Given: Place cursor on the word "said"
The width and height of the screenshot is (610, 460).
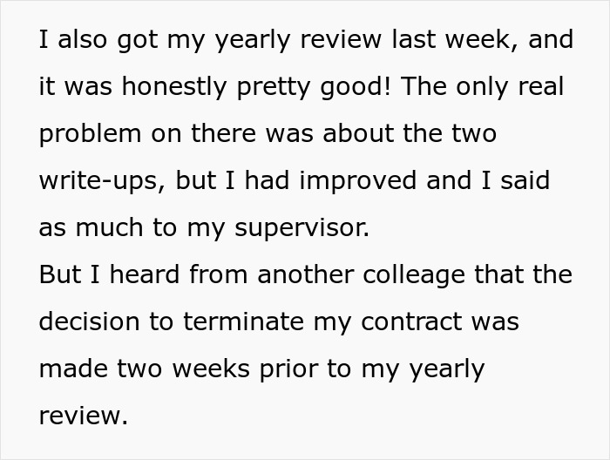Looking at the screenshot, I should tap(525, 181).
